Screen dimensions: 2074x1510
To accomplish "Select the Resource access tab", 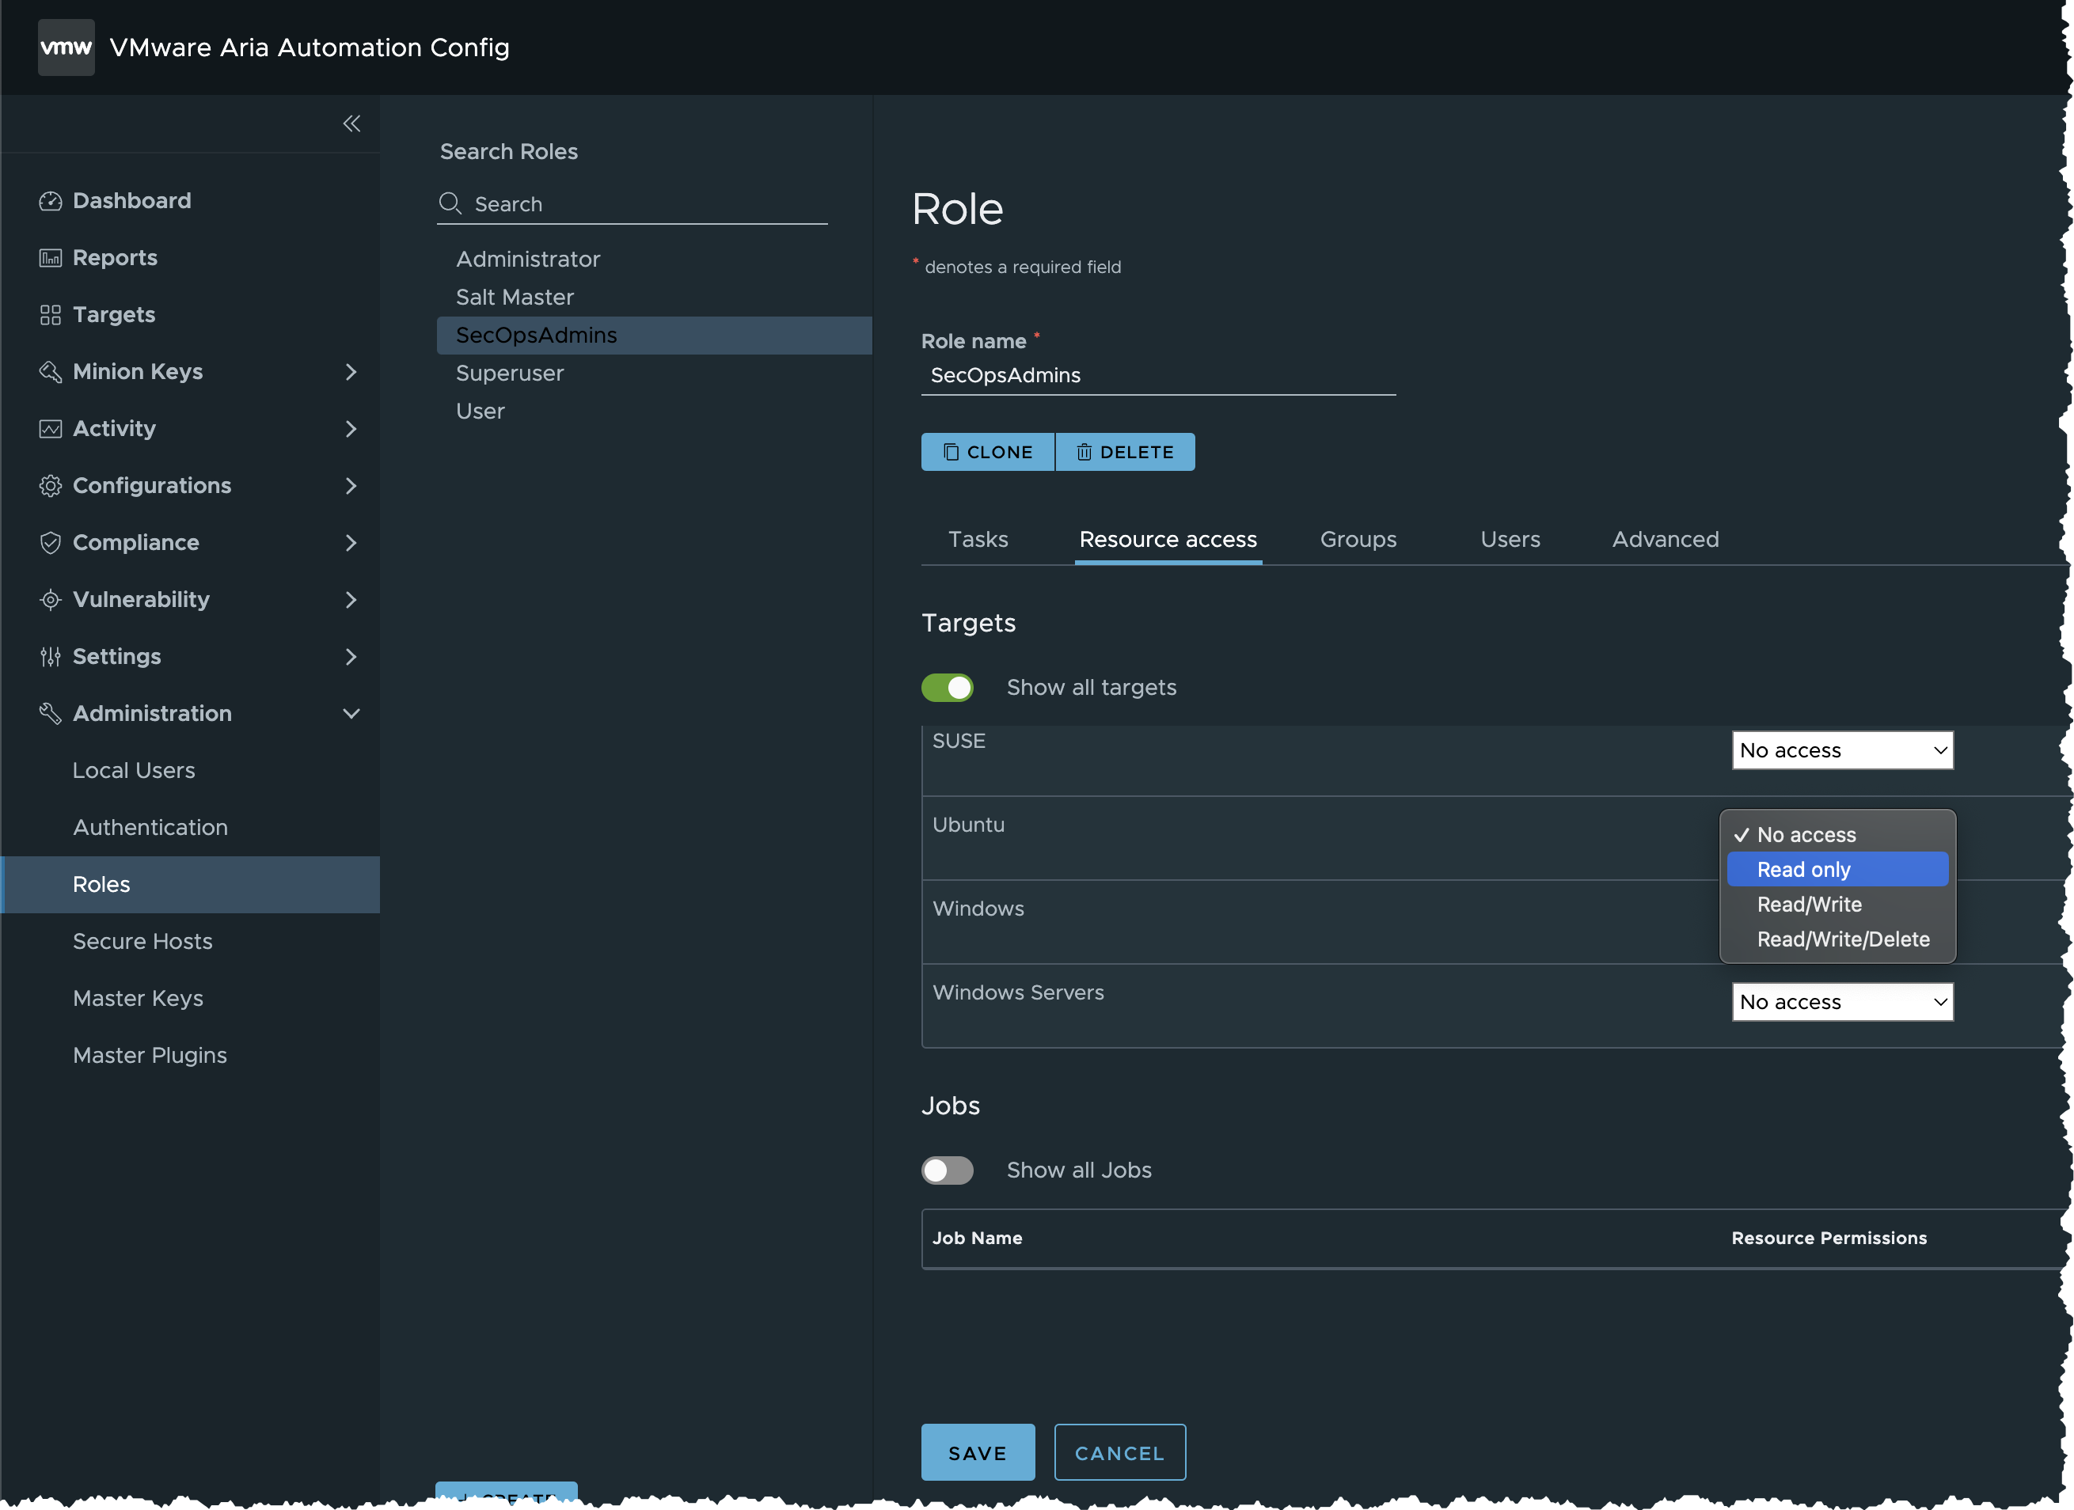I will click(x=1168, y=539).
